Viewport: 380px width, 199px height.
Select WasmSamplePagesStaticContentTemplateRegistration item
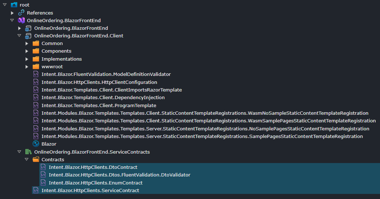(208, 121)
